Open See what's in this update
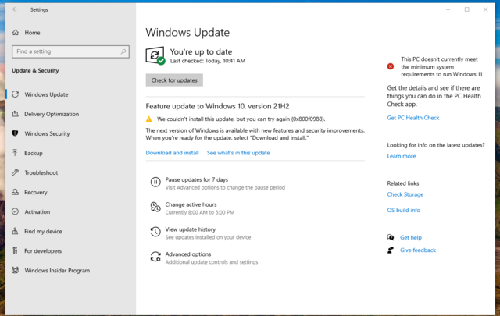This screenshot has height=316, width=500. pyautogui.click(x=238, y=153)
